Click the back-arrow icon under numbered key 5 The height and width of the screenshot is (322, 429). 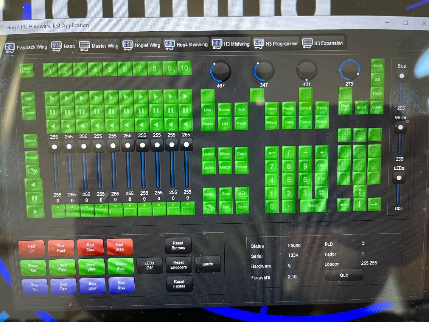point(112,125)
